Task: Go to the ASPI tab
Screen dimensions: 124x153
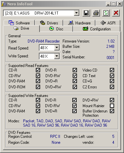Action: tap(108, 23)
